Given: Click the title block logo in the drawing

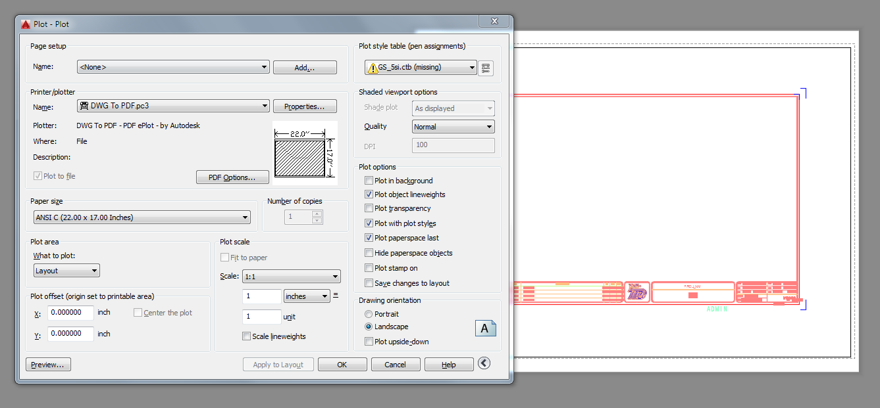Looking at the screenshot, I should point(636,292).
